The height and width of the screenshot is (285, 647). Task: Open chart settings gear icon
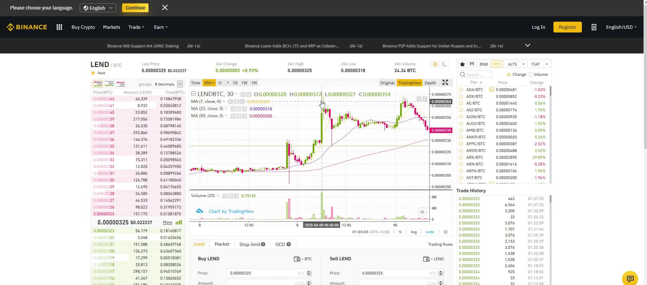pos(446,232)
